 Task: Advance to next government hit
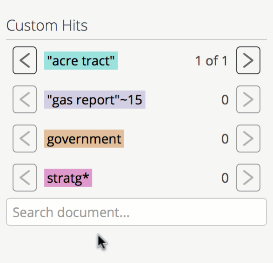click(248, 139)
